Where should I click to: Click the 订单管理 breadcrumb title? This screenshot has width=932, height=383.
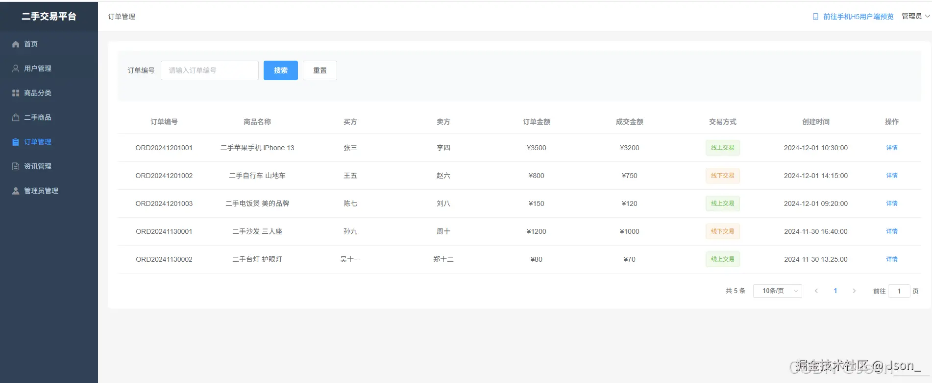pyautogui.click(x=122, y=17)
